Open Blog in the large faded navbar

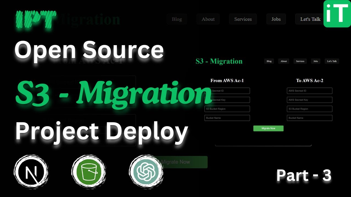pyautogui.click(x=177, y=19)
